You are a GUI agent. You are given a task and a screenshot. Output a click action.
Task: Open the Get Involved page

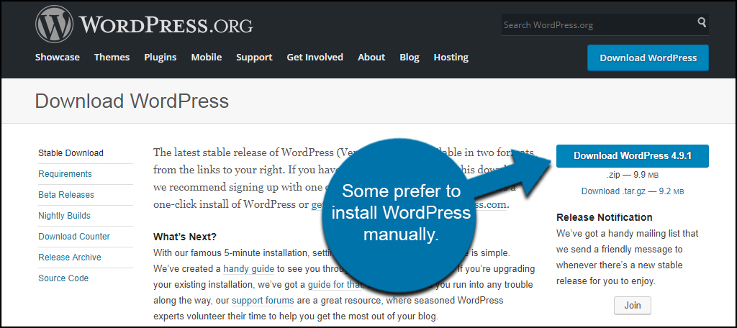[x=315, y=58]
